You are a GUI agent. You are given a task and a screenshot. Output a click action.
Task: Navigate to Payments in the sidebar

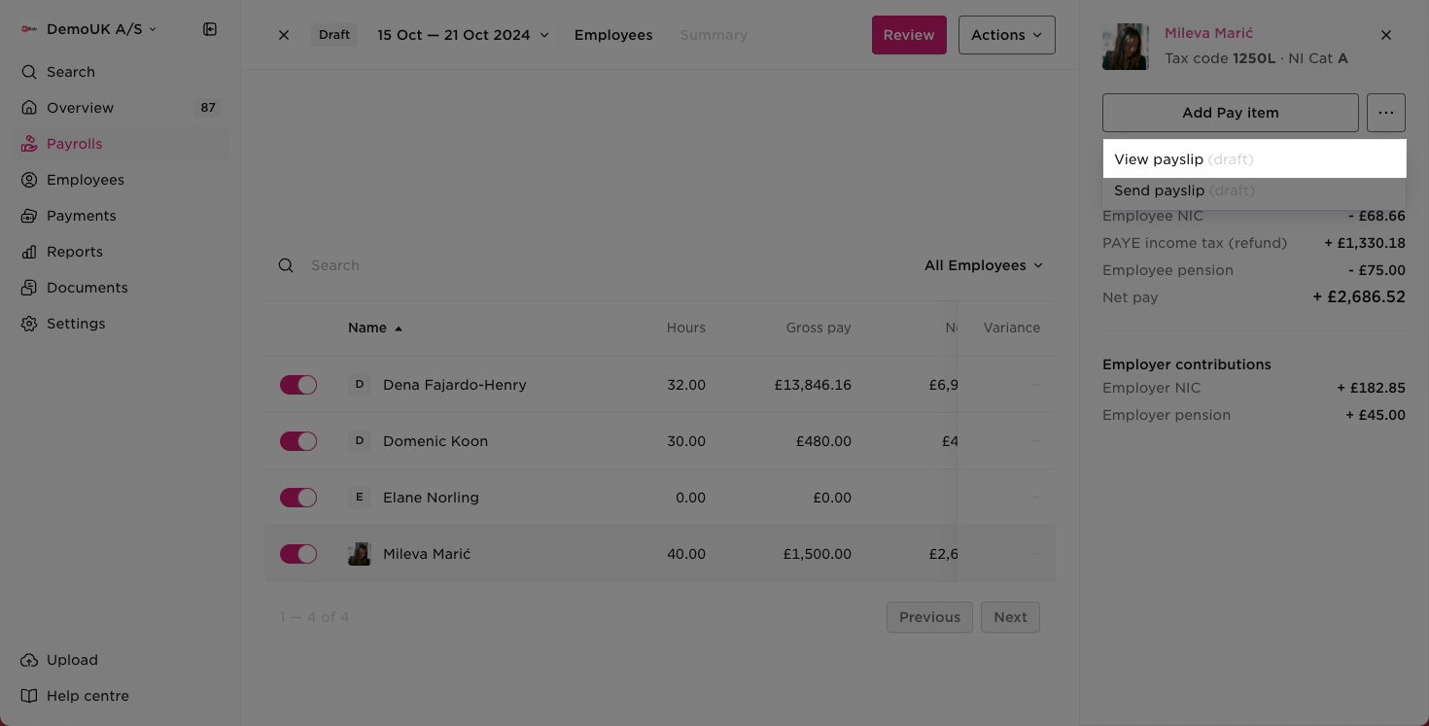(80, 215)
